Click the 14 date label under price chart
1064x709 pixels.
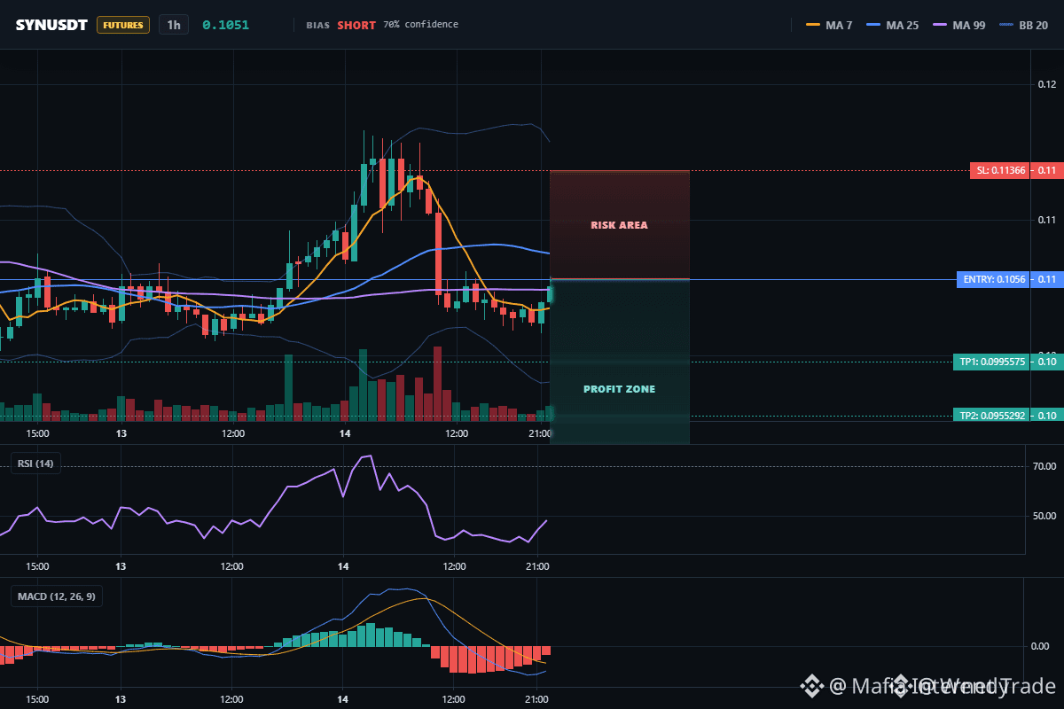pyautogui.click(x=344, y=433)
